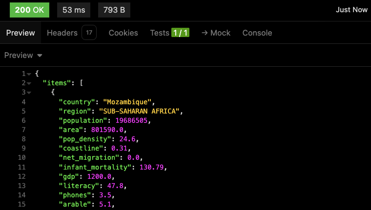
Task: Select the 5.1 arable value
Action: [x=105, y=204]
